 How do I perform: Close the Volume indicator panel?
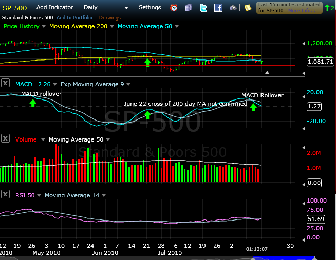[5, 139]
